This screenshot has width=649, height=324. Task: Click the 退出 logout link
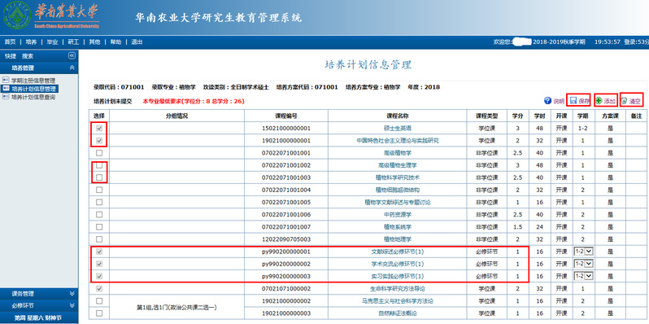(x=137, y=42)
